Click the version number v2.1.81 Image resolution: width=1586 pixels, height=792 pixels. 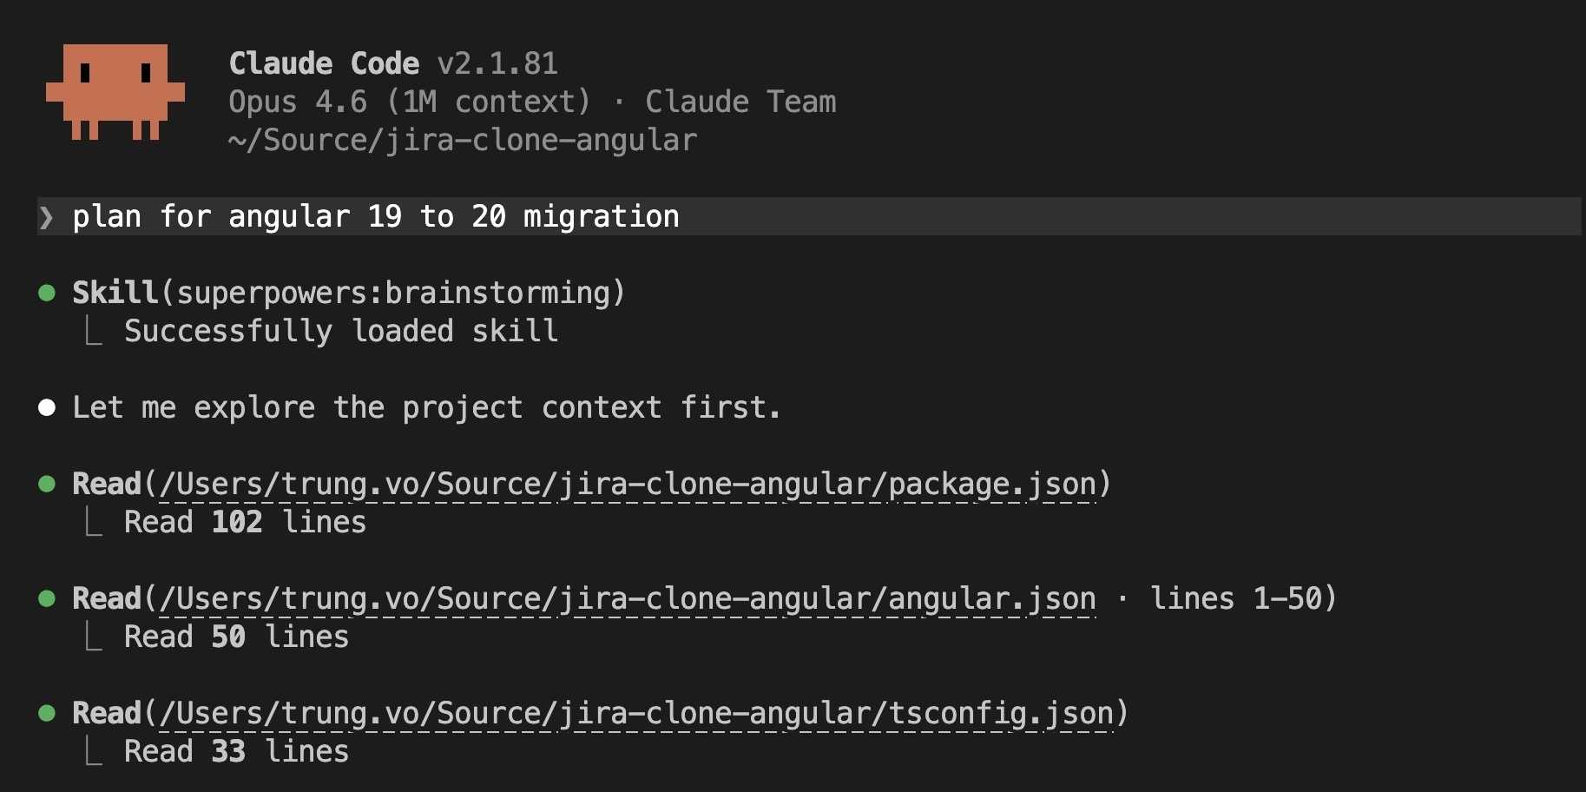(x=497, y=63)
